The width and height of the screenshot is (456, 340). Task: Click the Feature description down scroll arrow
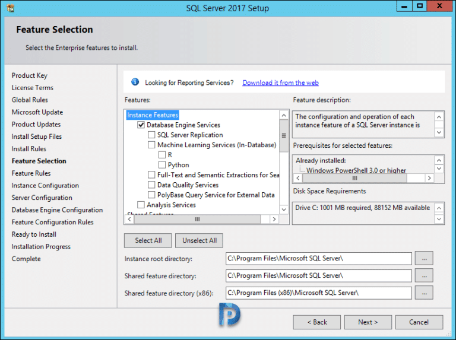click(439, 132)
